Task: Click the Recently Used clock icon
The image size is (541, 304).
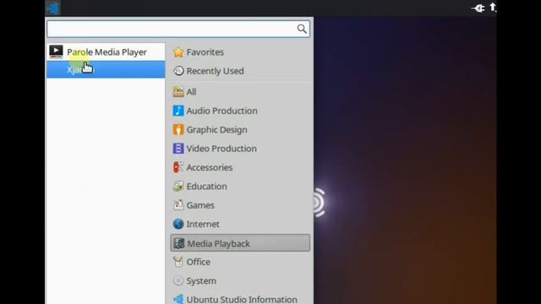Action: tap(178, 71)
